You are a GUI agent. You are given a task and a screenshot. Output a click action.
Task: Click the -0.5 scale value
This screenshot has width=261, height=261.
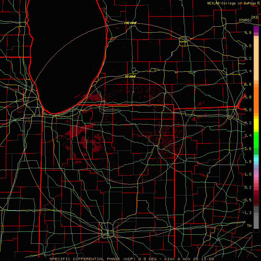[x=247, y=200]
